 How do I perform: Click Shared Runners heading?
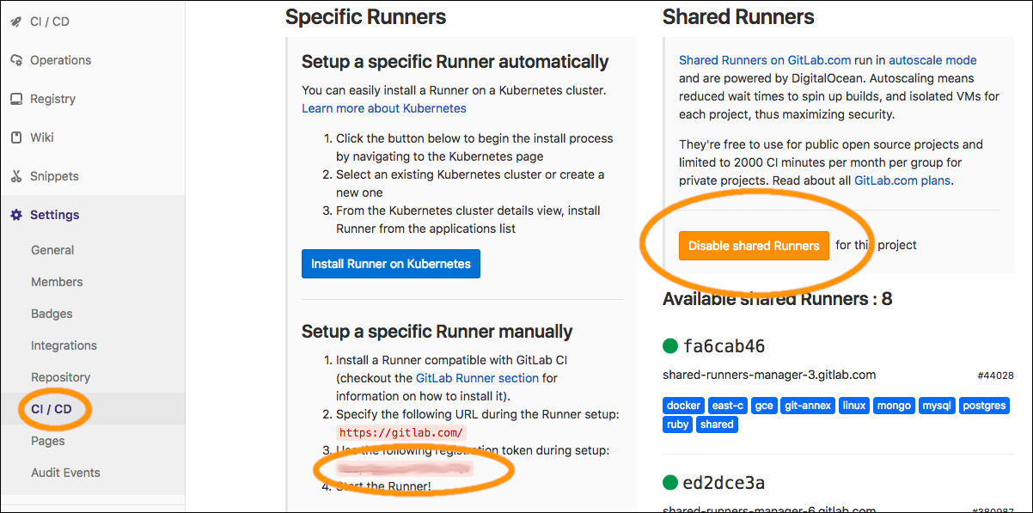738,16
